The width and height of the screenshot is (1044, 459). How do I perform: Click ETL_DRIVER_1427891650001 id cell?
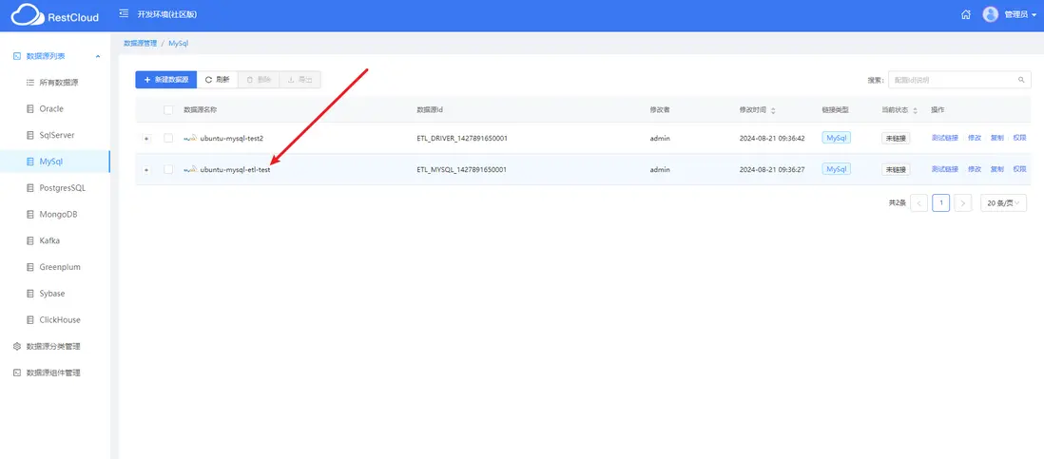pos(461,139)
